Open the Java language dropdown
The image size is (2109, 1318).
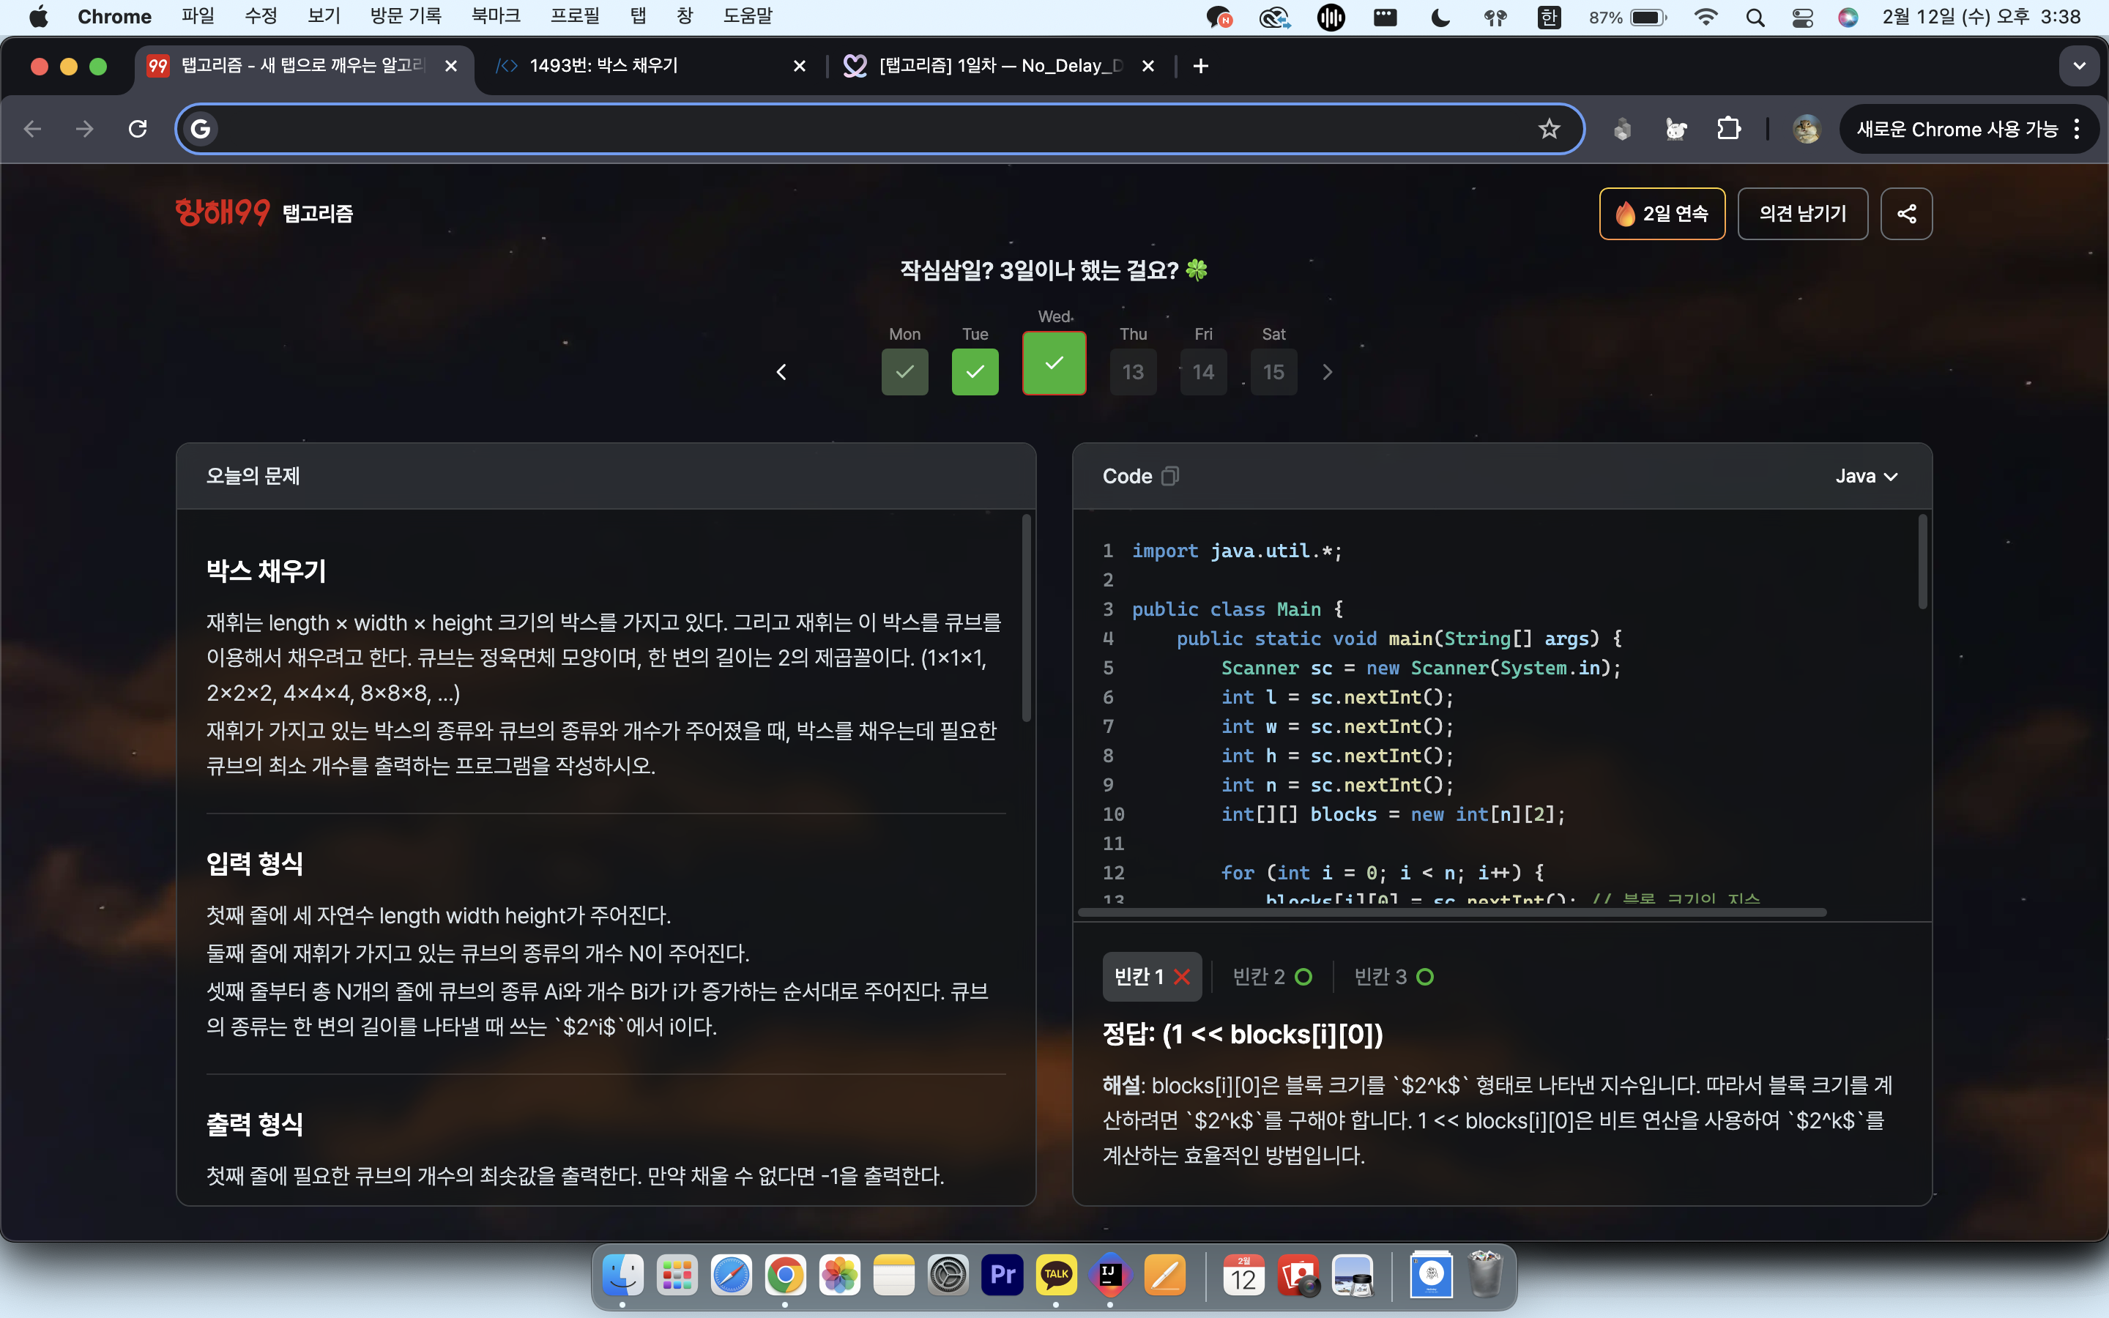coord(1866,476)
